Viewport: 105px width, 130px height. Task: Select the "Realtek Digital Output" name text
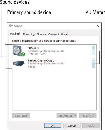(x=42, y=60)
